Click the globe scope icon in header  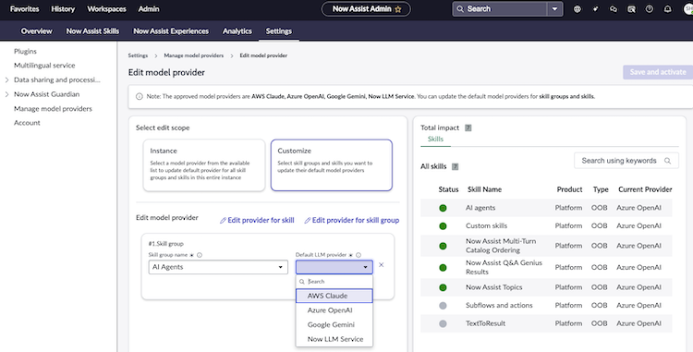pos(577,9)
